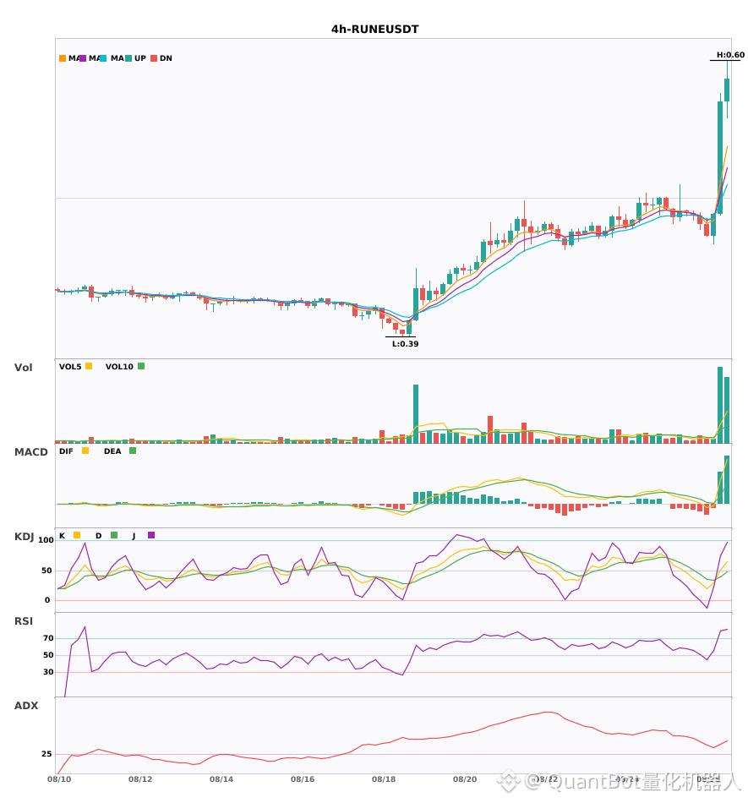Click the red DN legend swatch

154,58
